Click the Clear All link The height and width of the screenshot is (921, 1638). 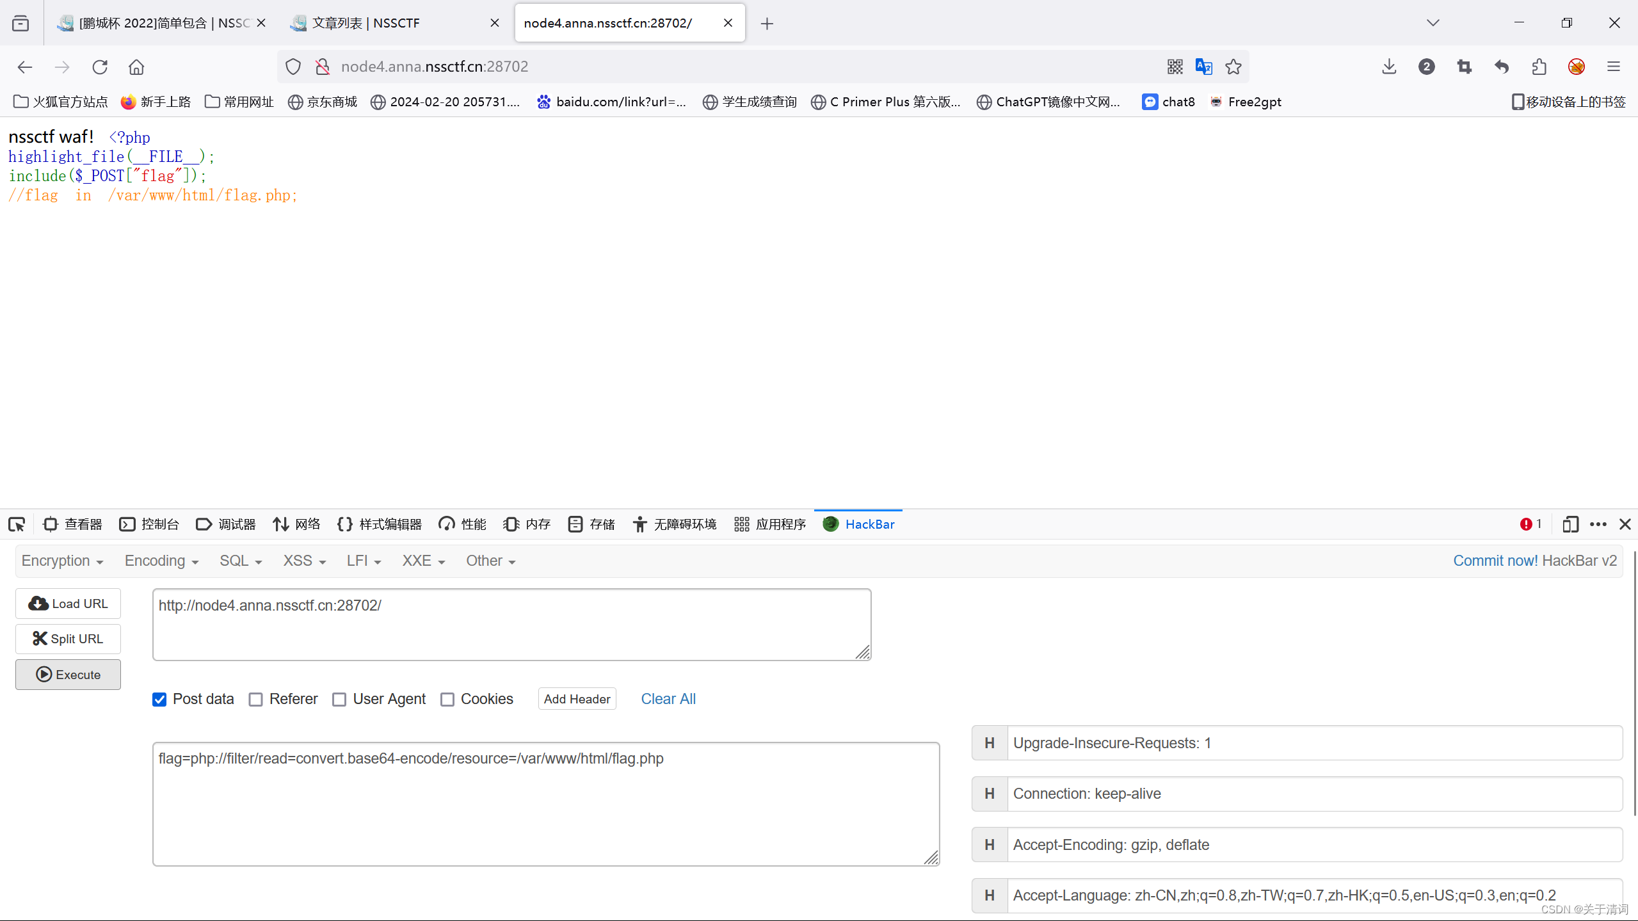(x=668, y=699)
